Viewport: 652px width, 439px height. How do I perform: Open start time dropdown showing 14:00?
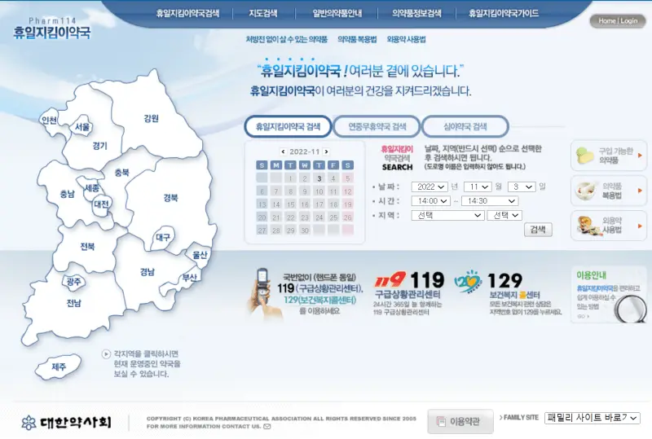tap(431, 201)
